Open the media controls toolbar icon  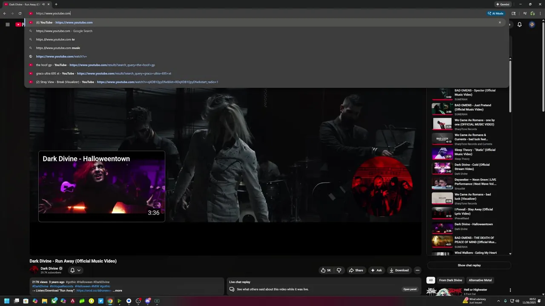(x=526, y=13)
